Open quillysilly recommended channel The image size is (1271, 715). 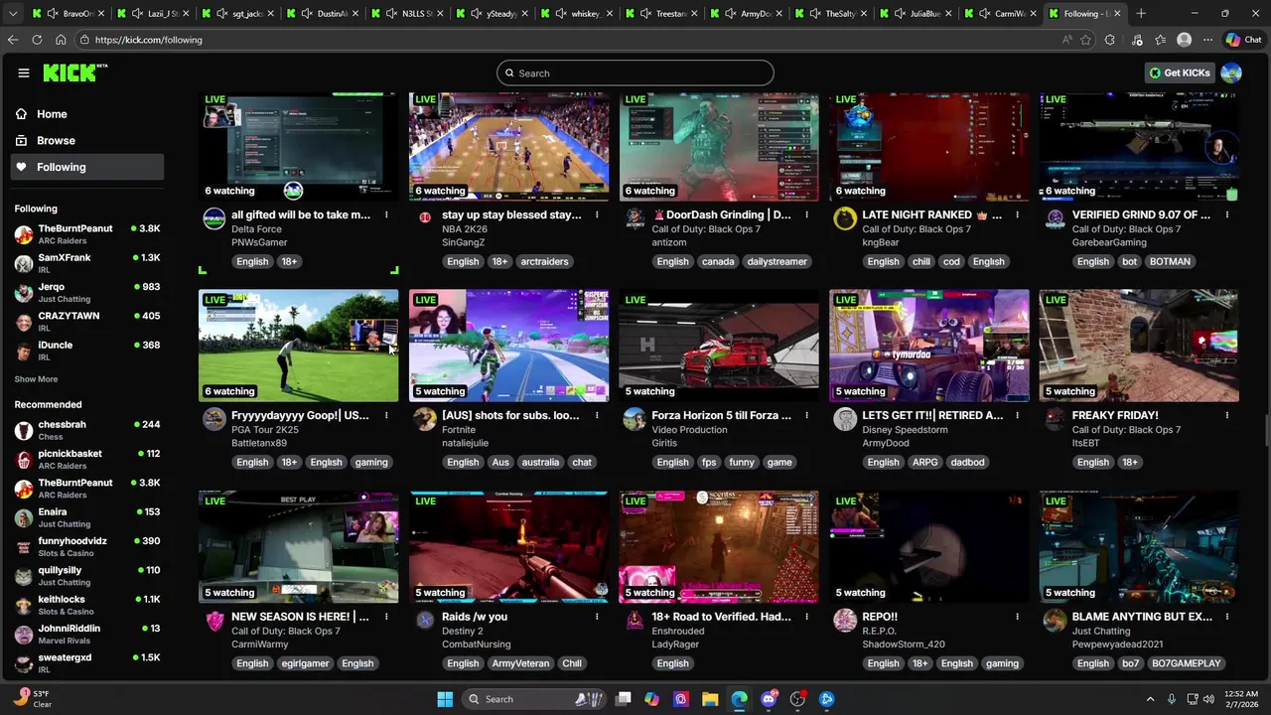(x=87, y=576)
